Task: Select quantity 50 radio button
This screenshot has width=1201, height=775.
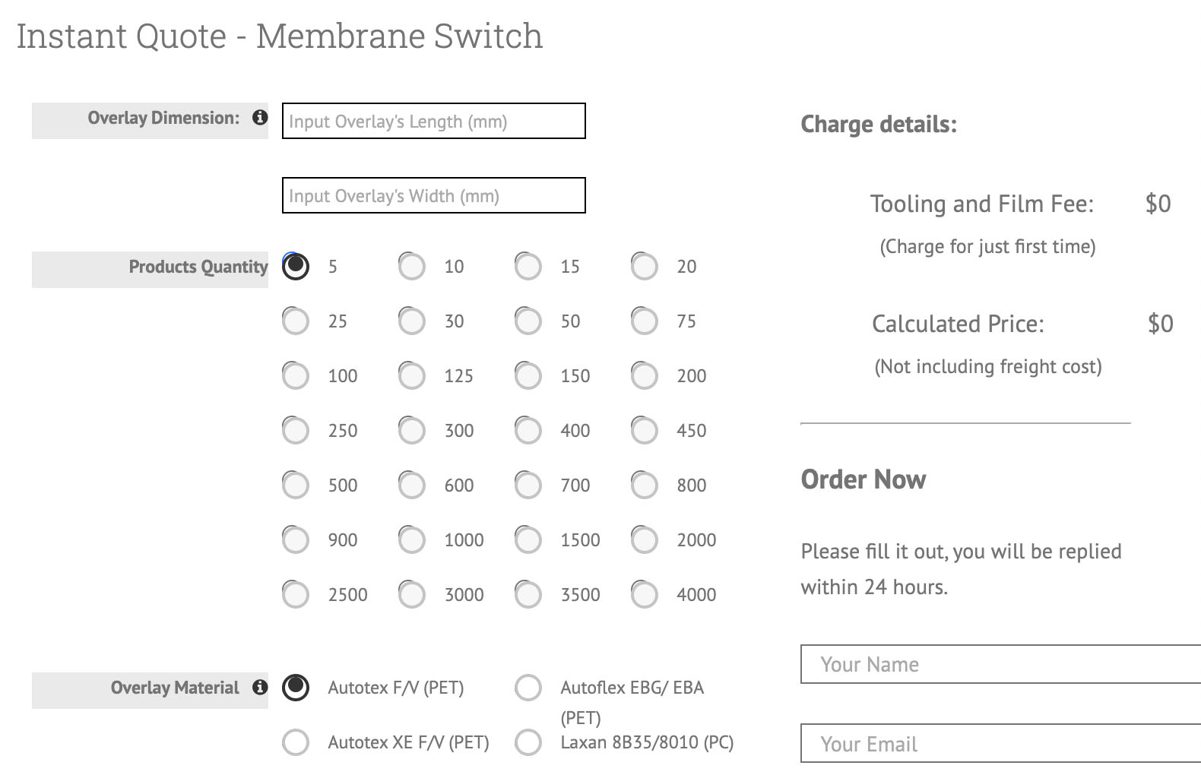Action: click(x=528, y=321)
